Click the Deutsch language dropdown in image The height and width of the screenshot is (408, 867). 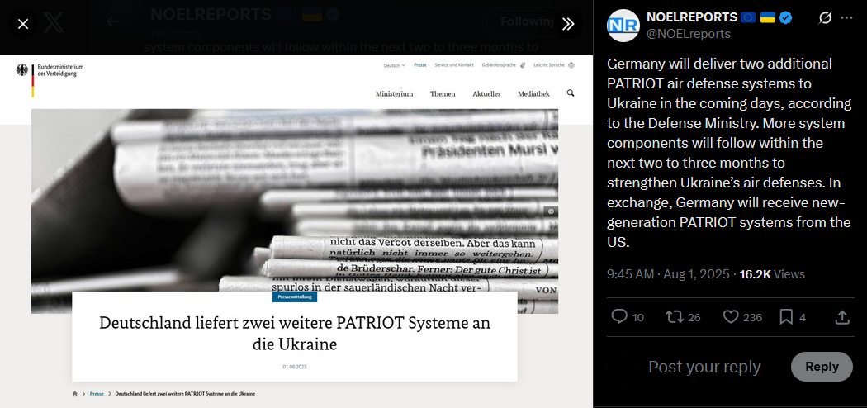point(394,65)
